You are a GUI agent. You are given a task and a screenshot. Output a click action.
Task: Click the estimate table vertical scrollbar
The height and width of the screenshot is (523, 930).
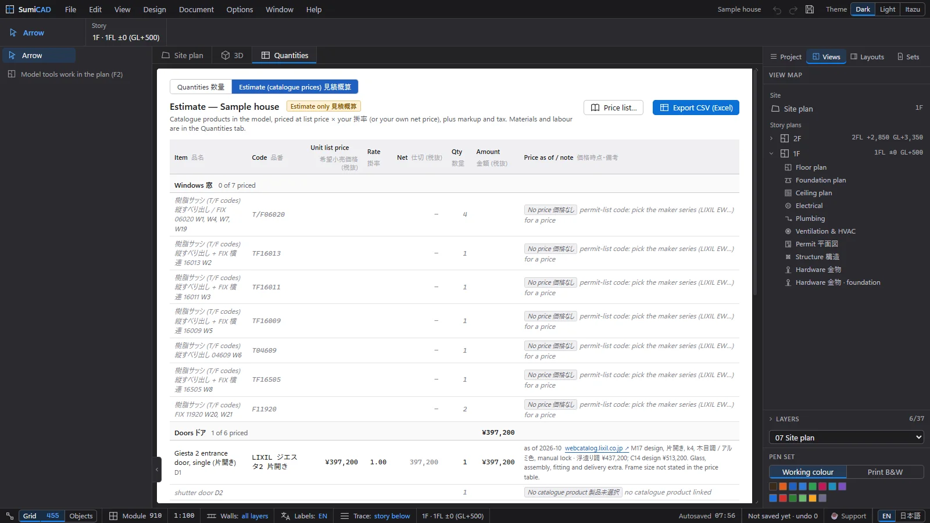(754, 183)
